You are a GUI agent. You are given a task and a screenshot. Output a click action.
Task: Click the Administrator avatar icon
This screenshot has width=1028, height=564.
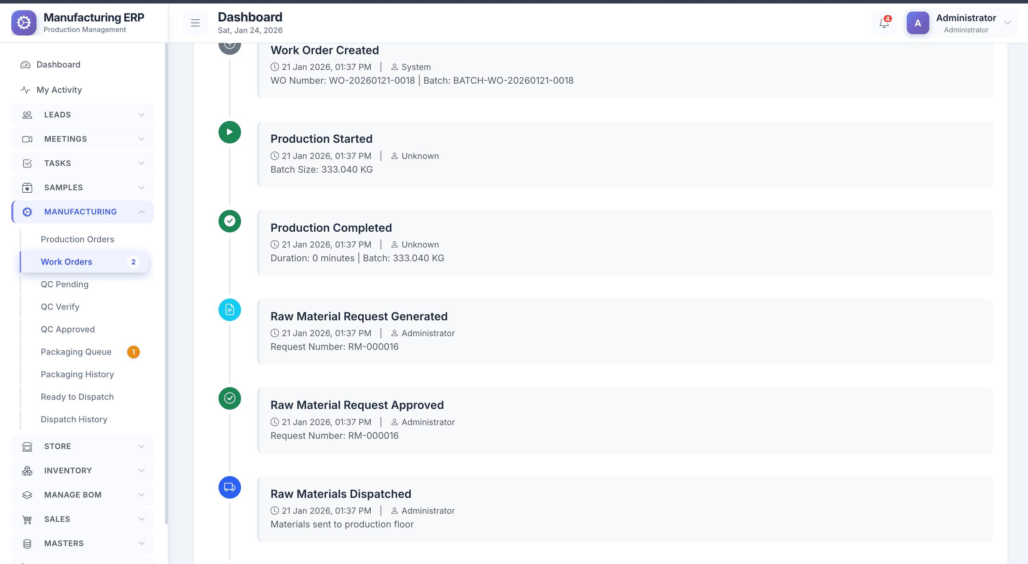click(917, 23)
